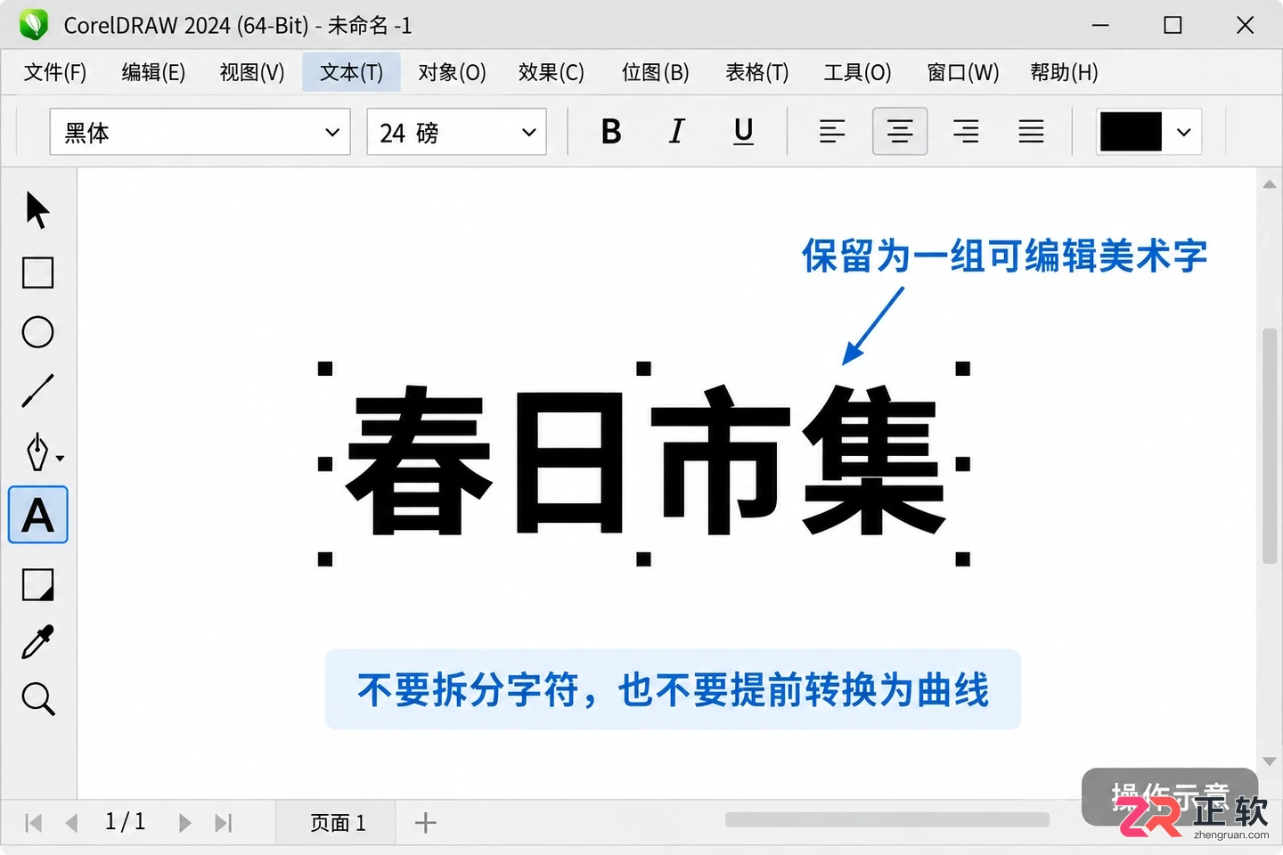
Task: Expand the Pen tool flyout arrow
Action: coord(61,459)
